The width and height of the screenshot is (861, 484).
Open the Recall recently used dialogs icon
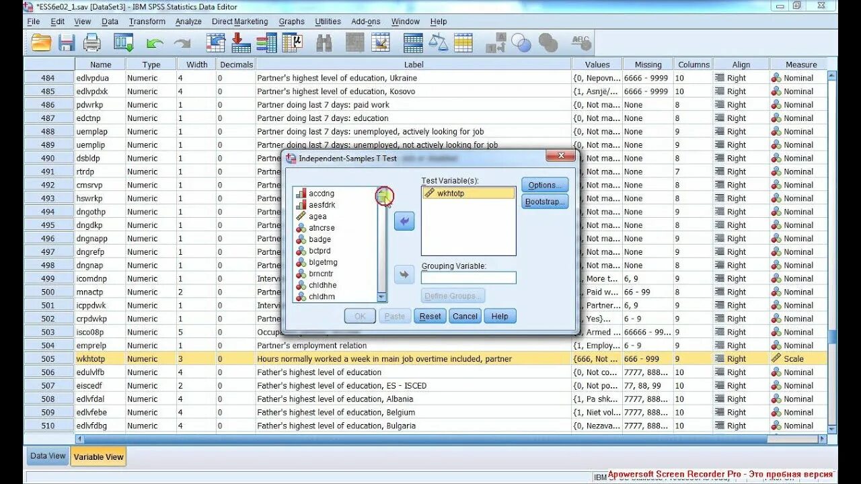click(124, 43)
